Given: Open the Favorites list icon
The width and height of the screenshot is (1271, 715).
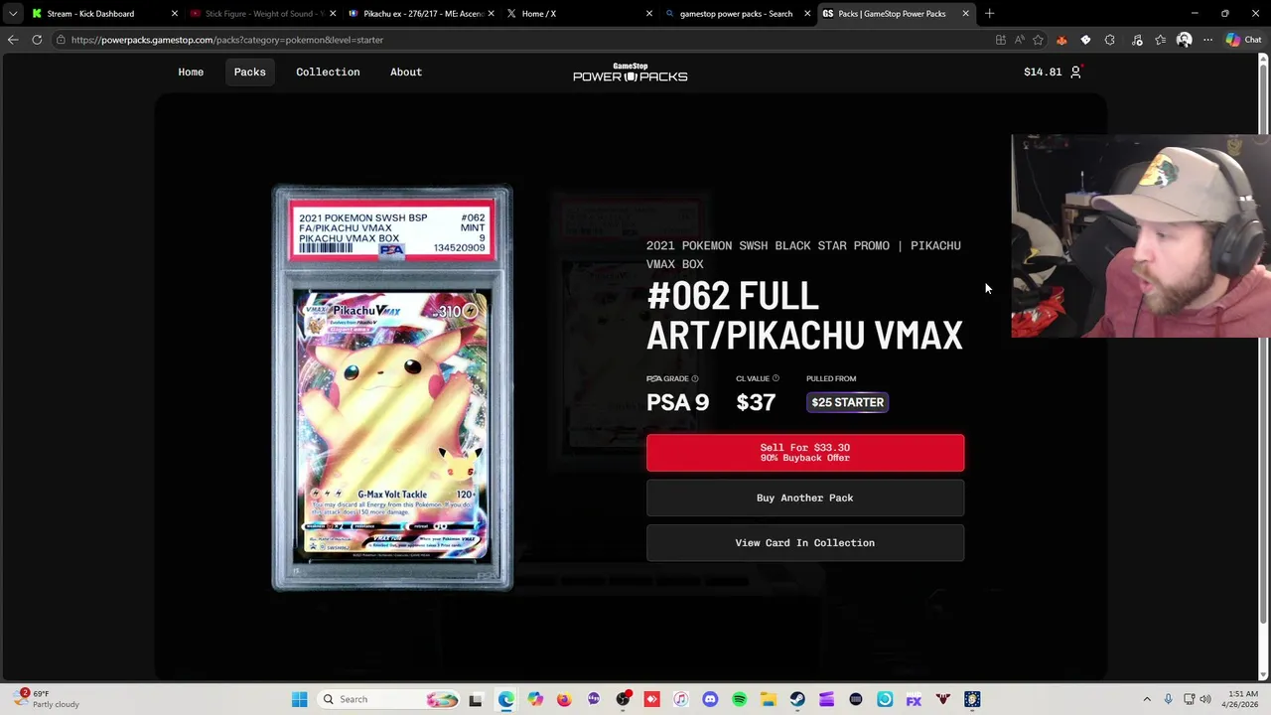Looking at the screenshot, I should [1160, 40].
